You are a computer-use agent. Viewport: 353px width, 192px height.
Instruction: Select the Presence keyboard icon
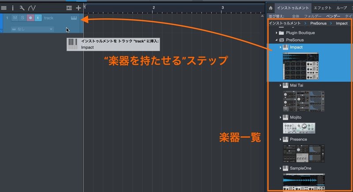[x=285, y=139]
